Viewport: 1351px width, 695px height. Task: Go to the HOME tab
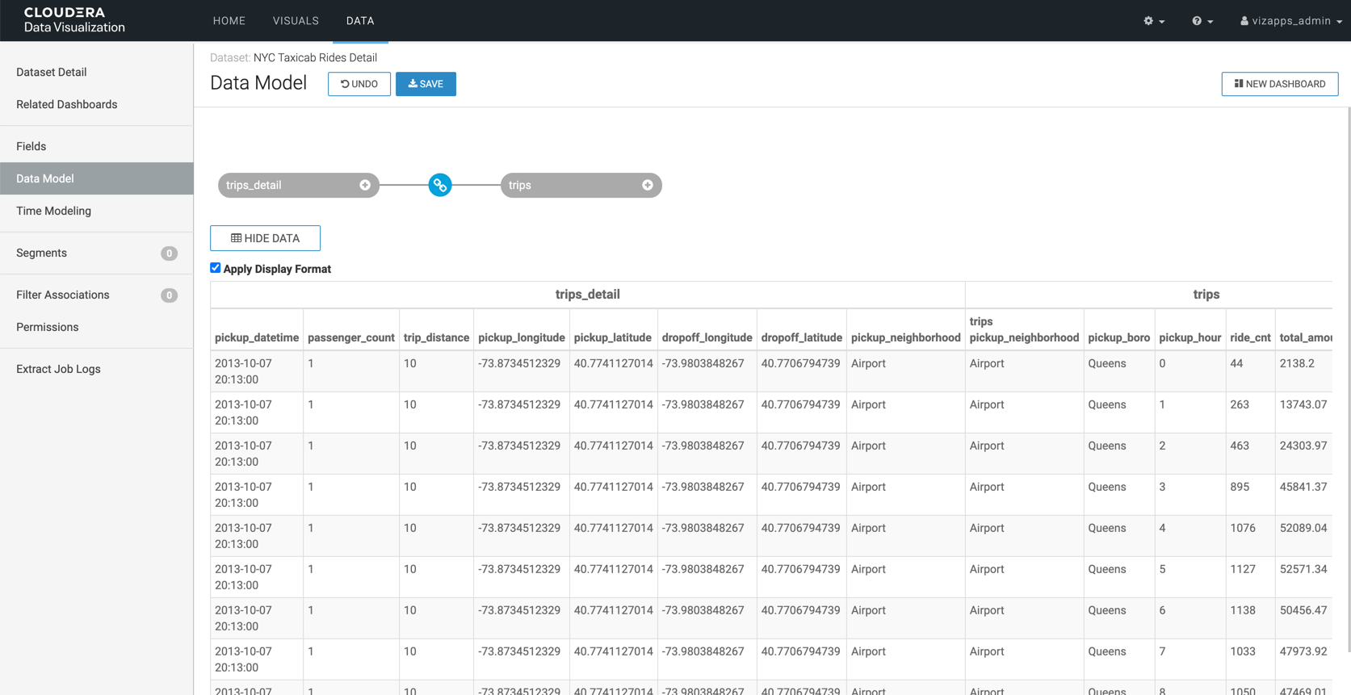229,21
